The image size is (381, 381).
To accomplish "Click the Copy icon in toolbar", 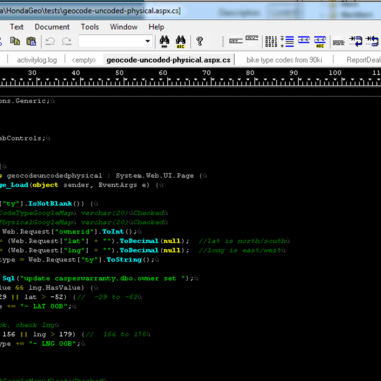I will pos(15,41).
